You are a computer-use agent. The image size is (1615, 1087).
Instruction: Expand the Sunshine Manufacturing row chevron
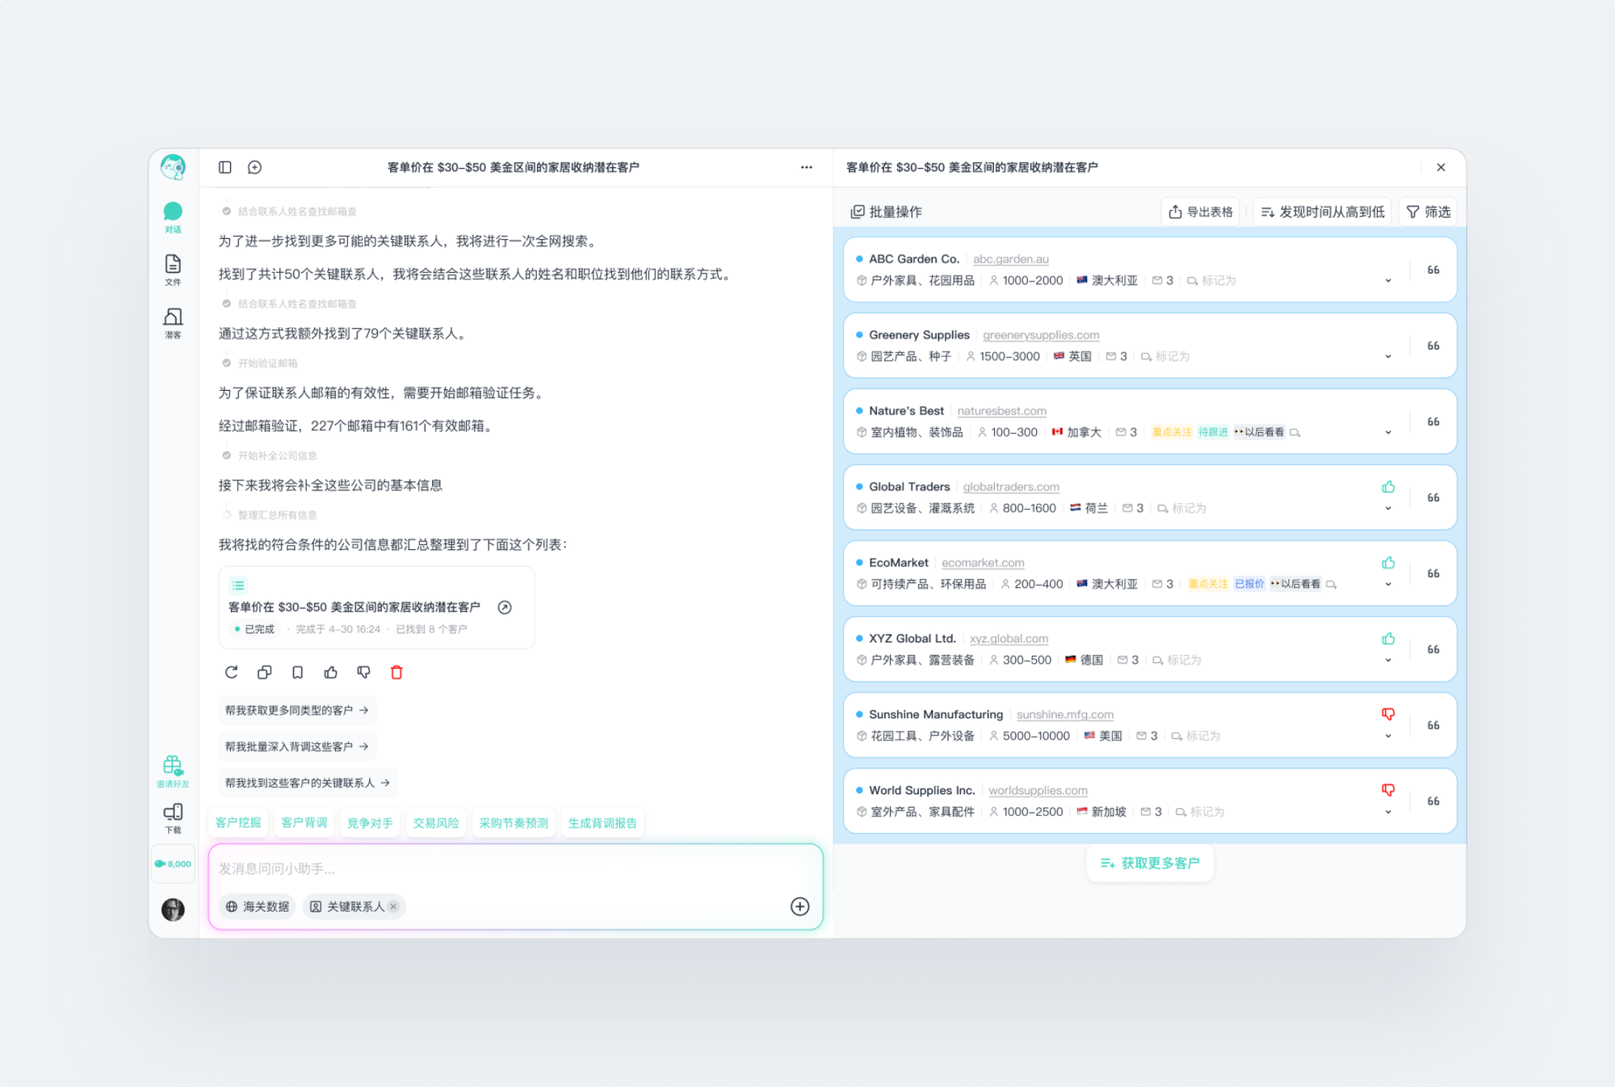pos(1388,737)
